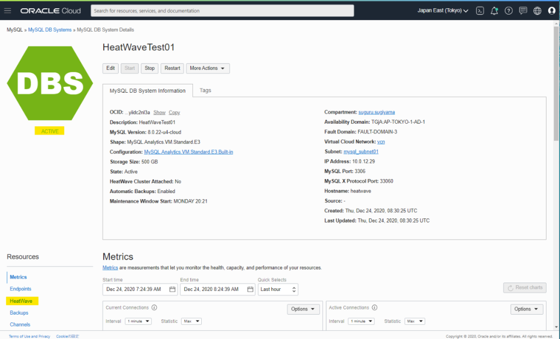Open the hamburger navigation menu

[7, 11]
